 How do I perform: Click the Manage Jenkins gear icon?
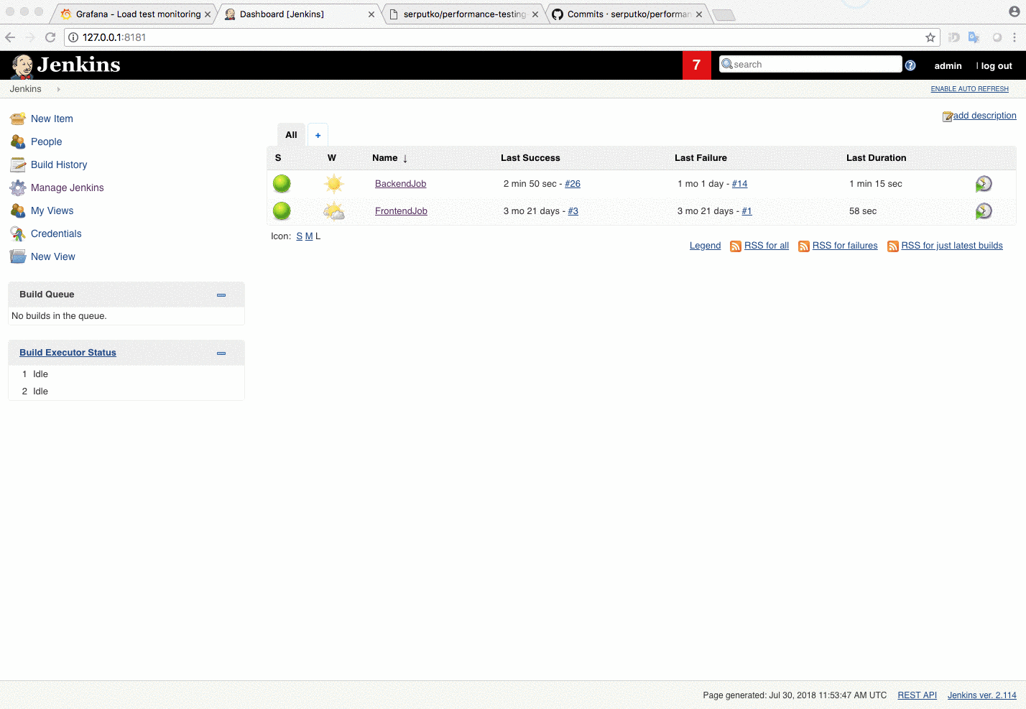point(18,187)
